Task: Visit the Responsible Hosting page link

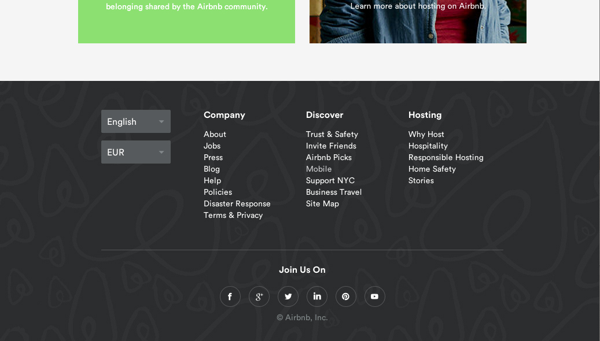Action: (x=446, y=158)
